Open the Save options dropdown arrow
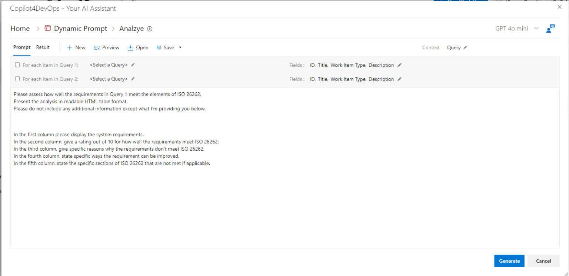Viewport: 569px width, 276px height. pos(180,47)
